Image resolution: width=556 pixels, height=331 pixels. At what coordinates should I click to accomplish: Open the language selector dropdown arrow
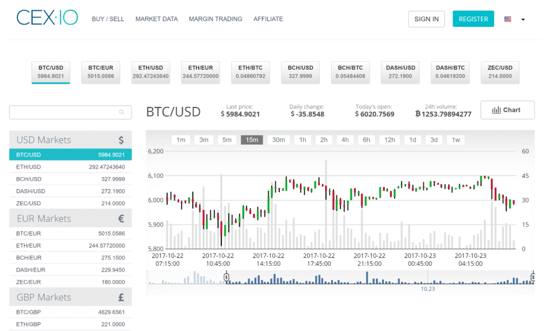(x=522, y=19)
